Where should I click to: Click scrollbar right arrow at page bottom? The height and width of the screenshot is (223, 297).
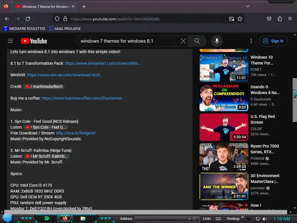290,212
